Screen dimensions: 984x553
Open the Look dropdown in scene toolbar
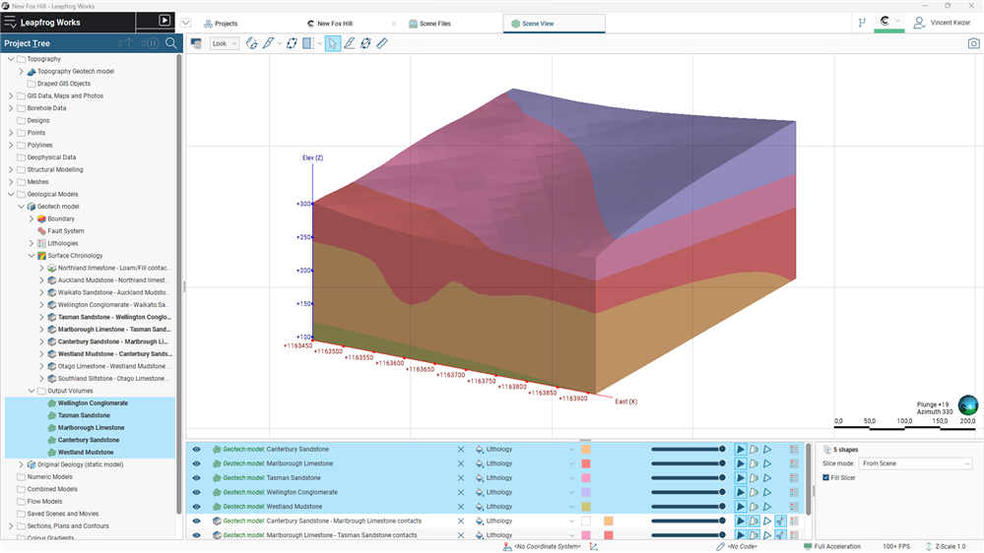click(224, 43)
